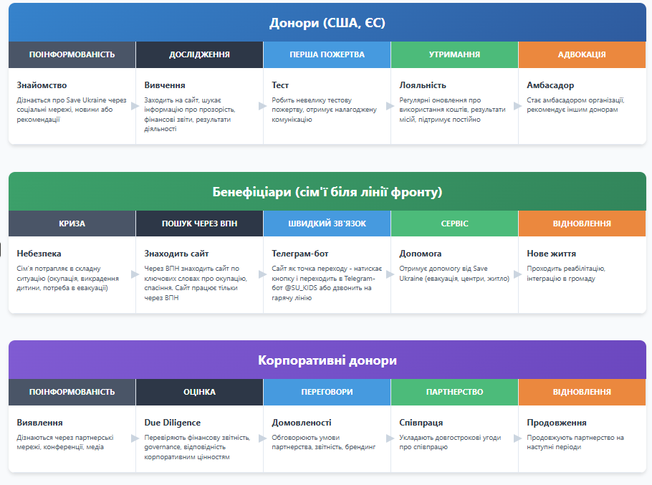Open the Due Diligence step card
Screen dimensions: 652x485
coord(199,441)
